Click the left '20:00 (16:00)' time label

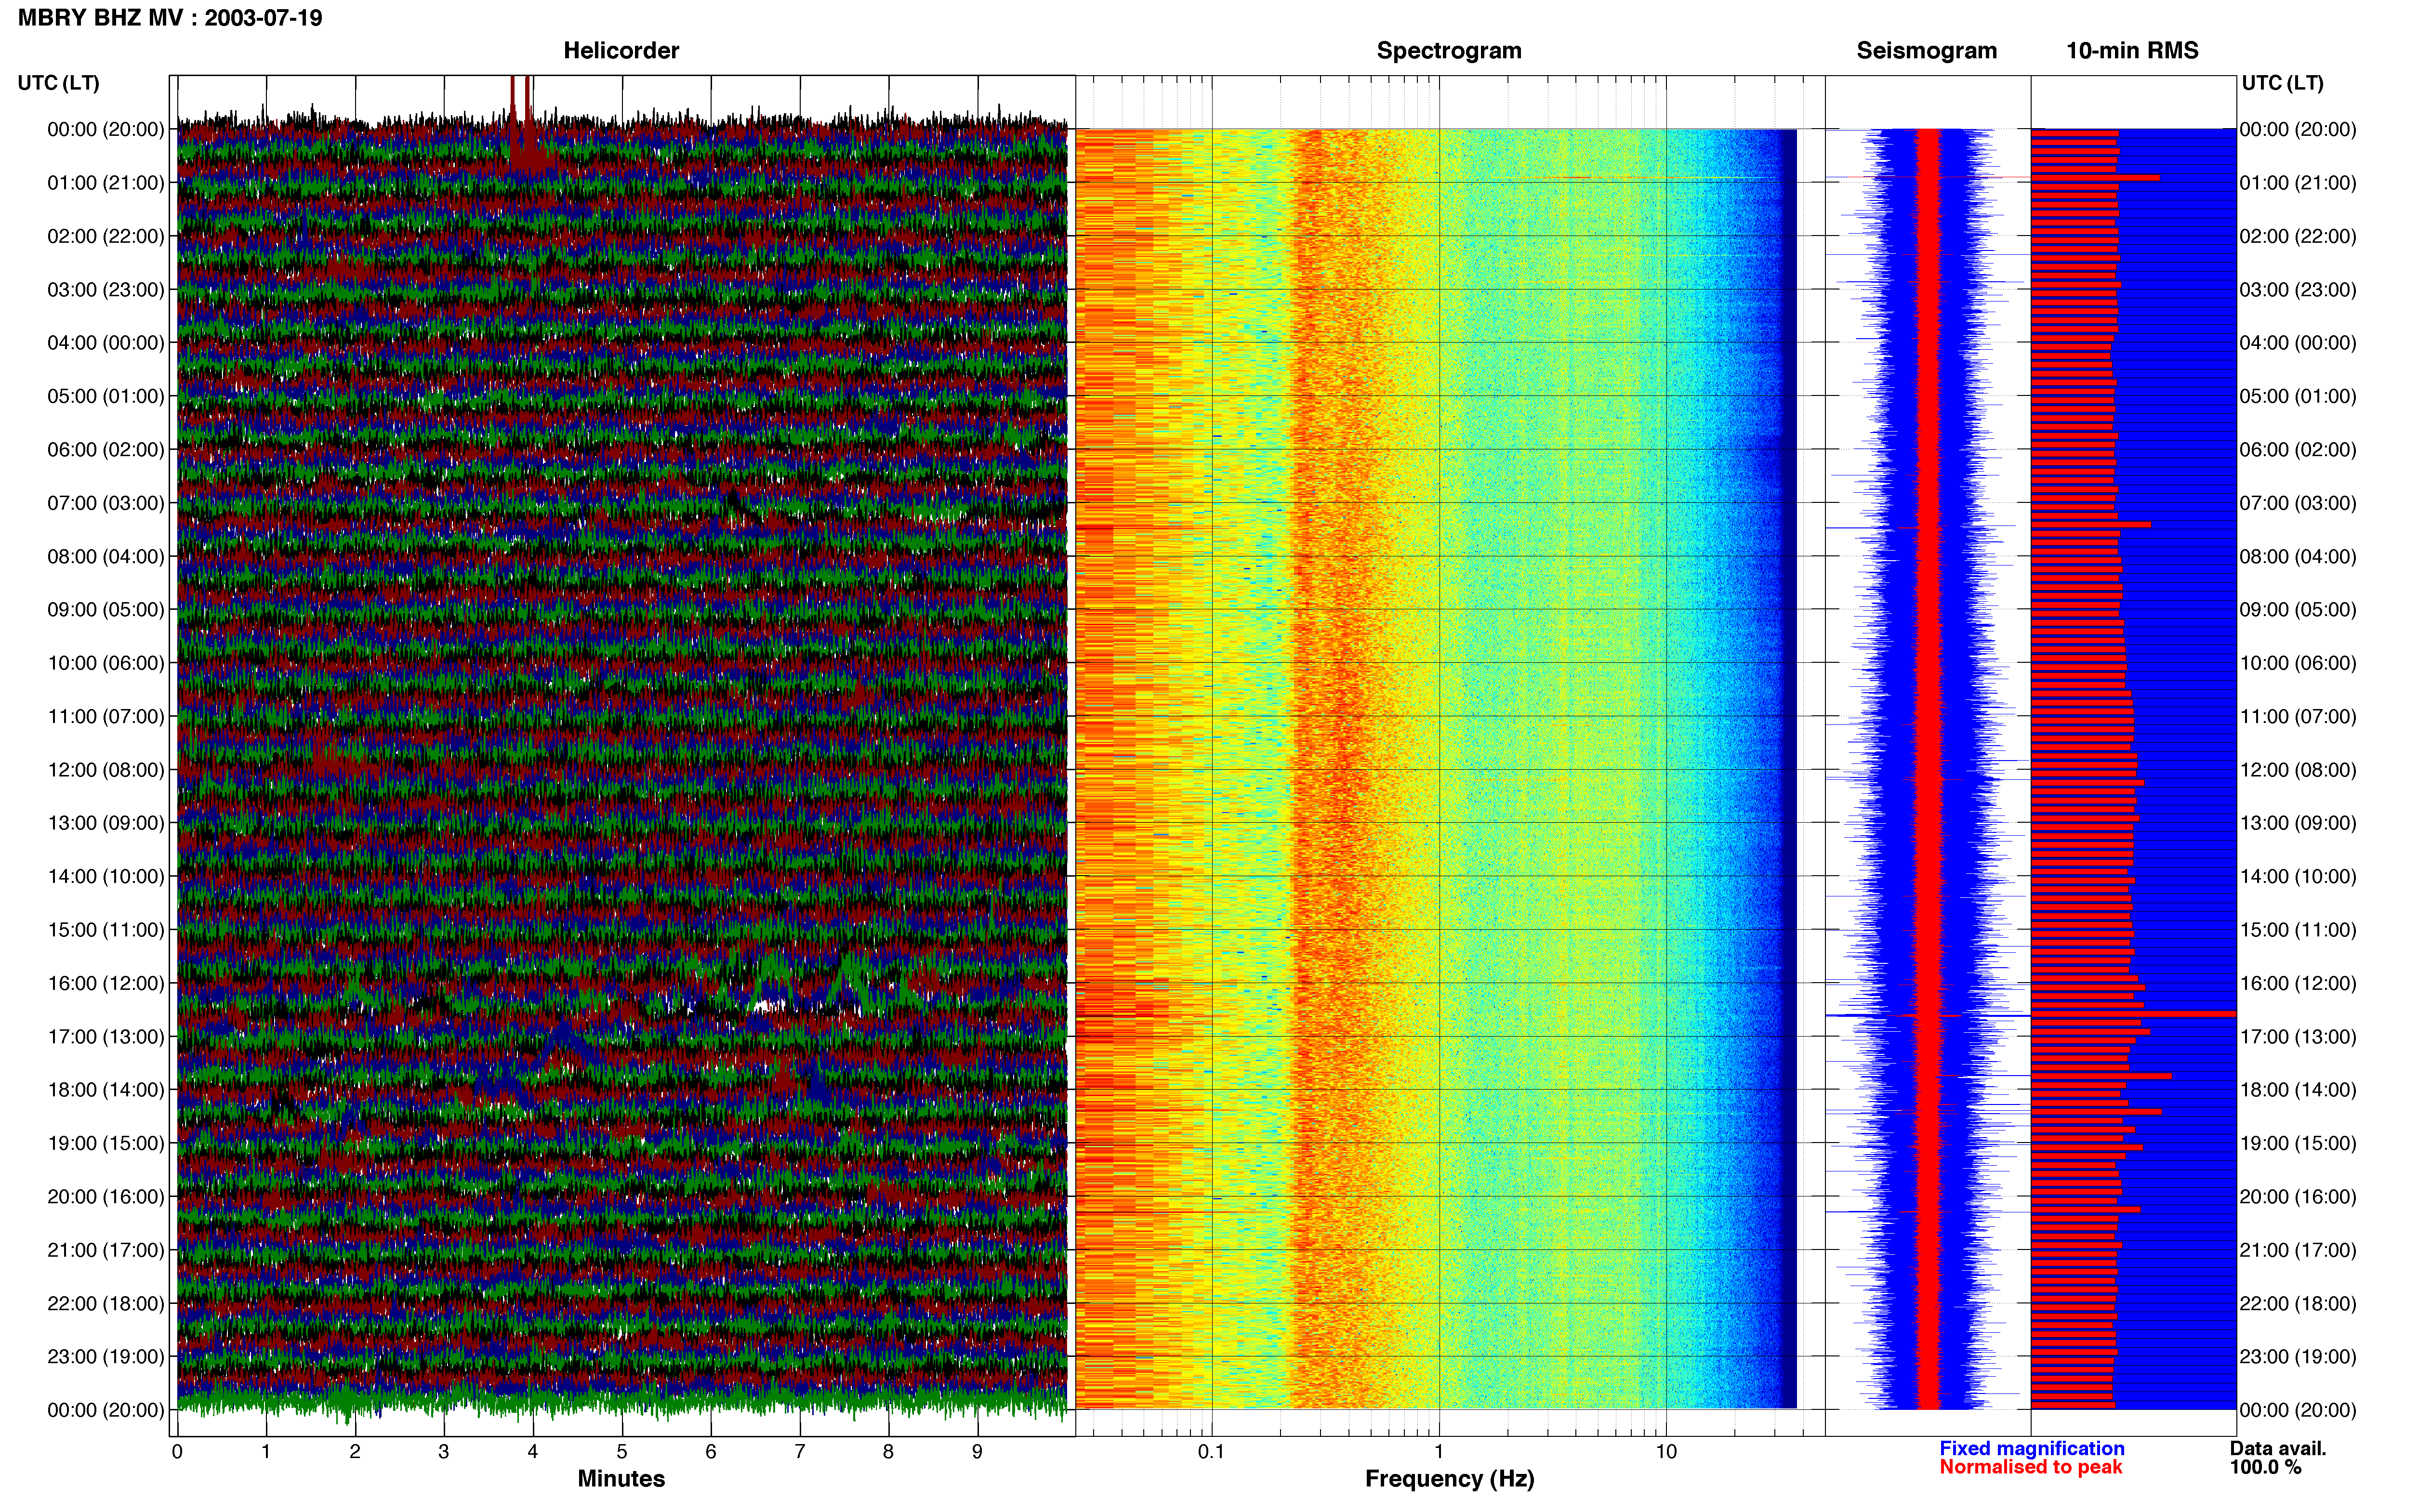click(106, 1197)
